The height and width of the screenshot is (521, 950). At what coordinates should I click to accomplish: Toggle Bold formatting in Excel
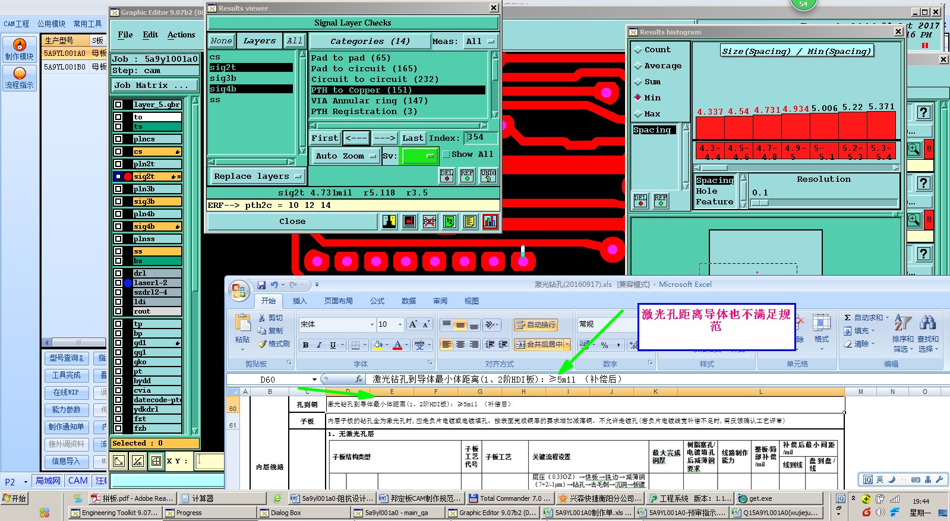click(x=305, y=345)
